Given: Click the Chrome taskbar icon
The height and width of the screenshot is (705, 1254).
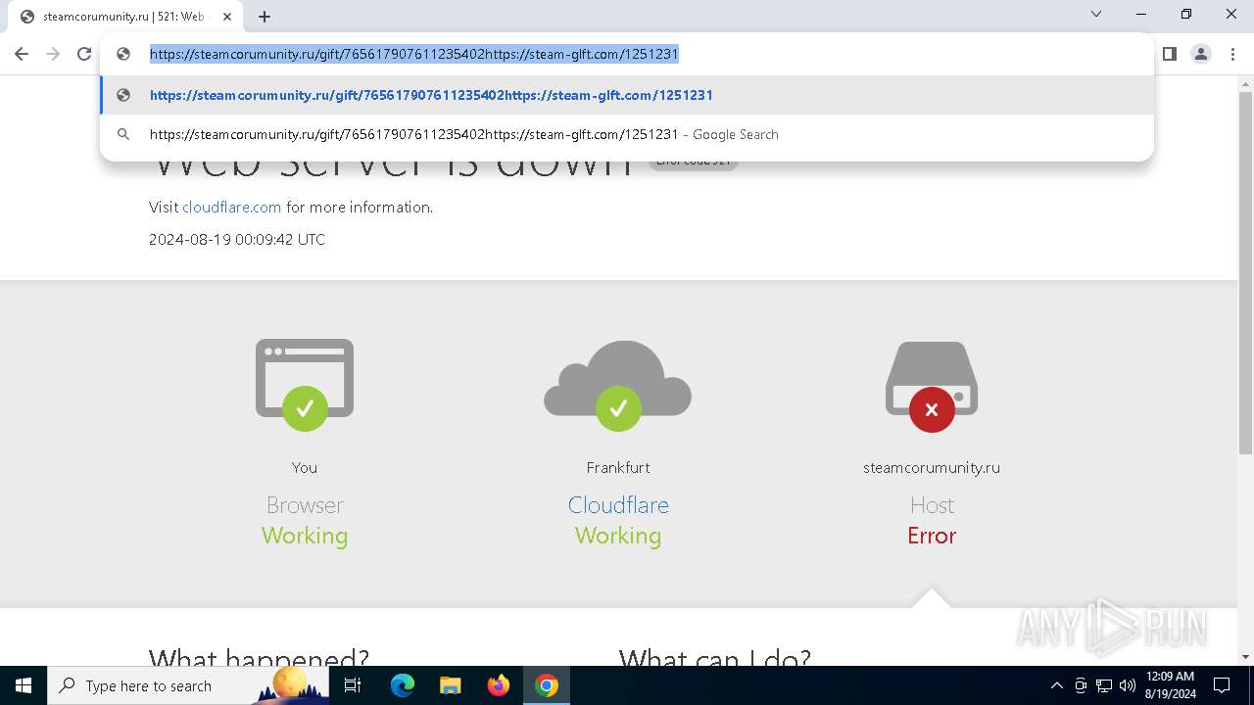Looking at the screenshot, I should tap(547, 685).
